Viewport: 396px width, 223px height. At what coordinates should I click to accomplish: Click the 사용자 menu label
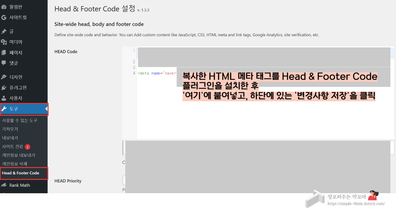click(x=16, y=98)
